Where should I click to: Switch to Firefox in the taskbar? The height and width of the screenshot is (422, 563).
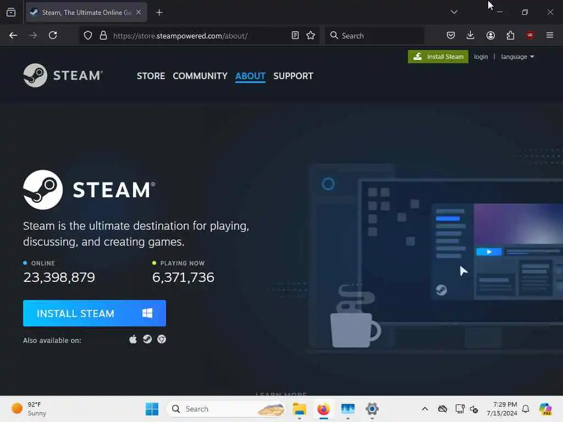click(x=323, y=409)
